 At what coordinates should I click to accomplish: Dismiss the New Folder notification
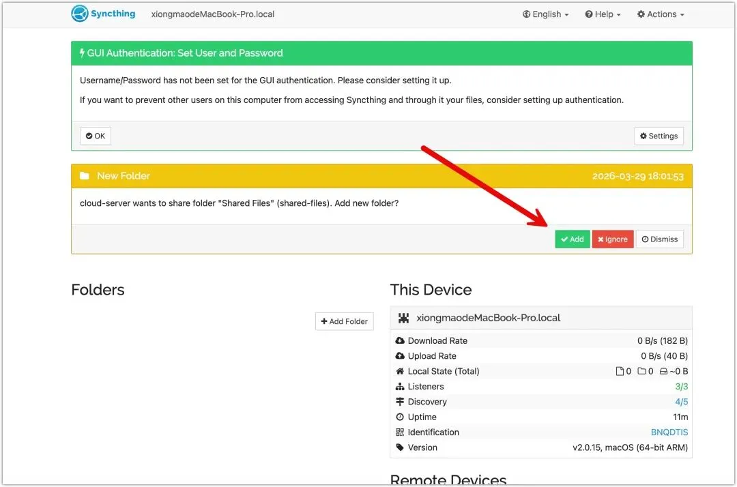coord(659,239)
